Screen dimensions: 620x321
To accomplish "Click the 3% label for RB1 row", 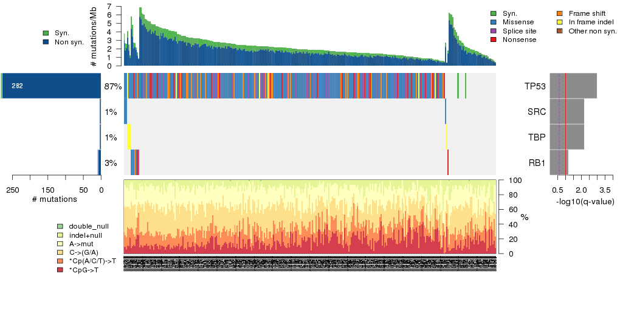I will 111,163.
